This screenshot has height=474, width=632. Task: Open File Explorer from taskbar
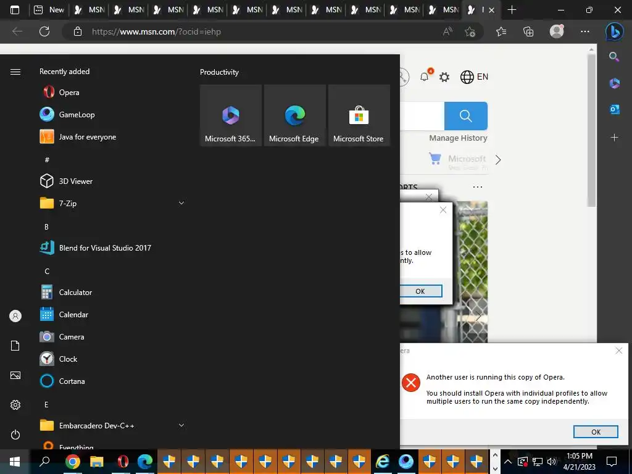(97, 462)
